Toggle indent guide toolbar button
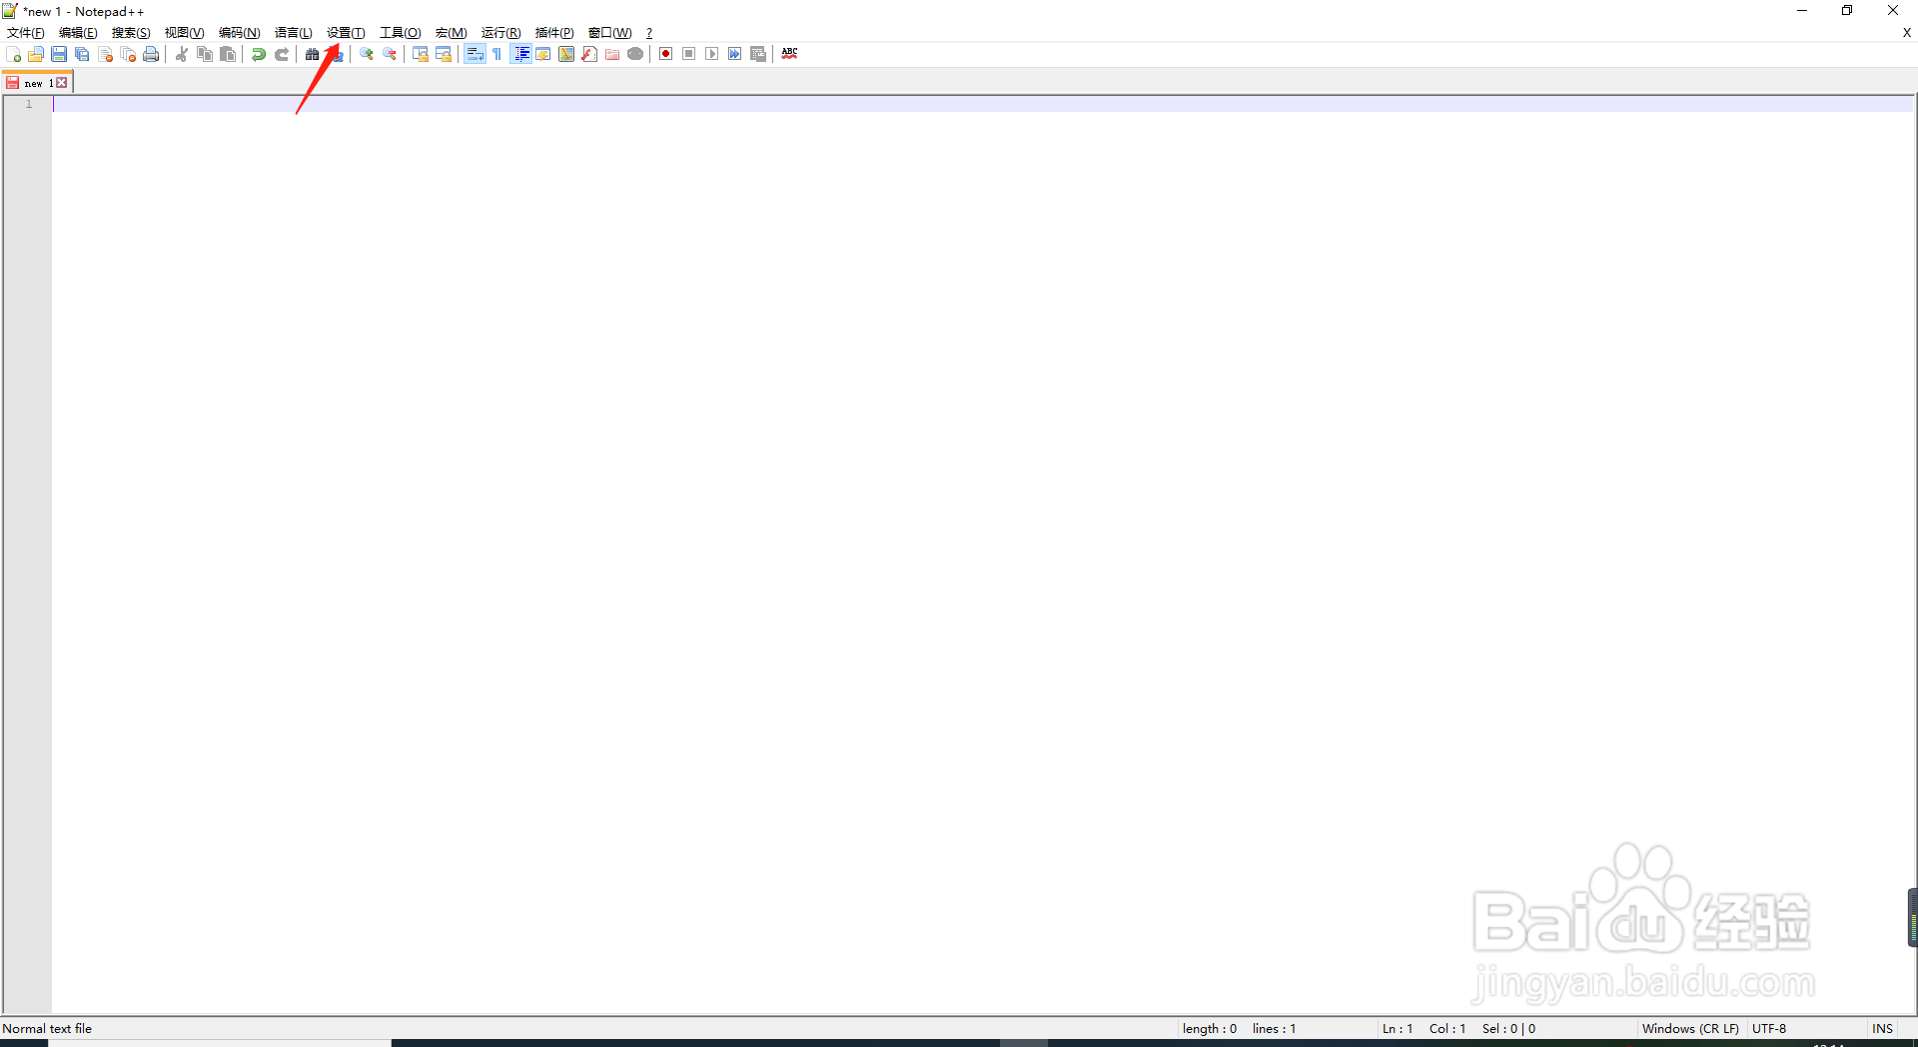This screenshot has height=1047, width=1918. click(520, 54)
